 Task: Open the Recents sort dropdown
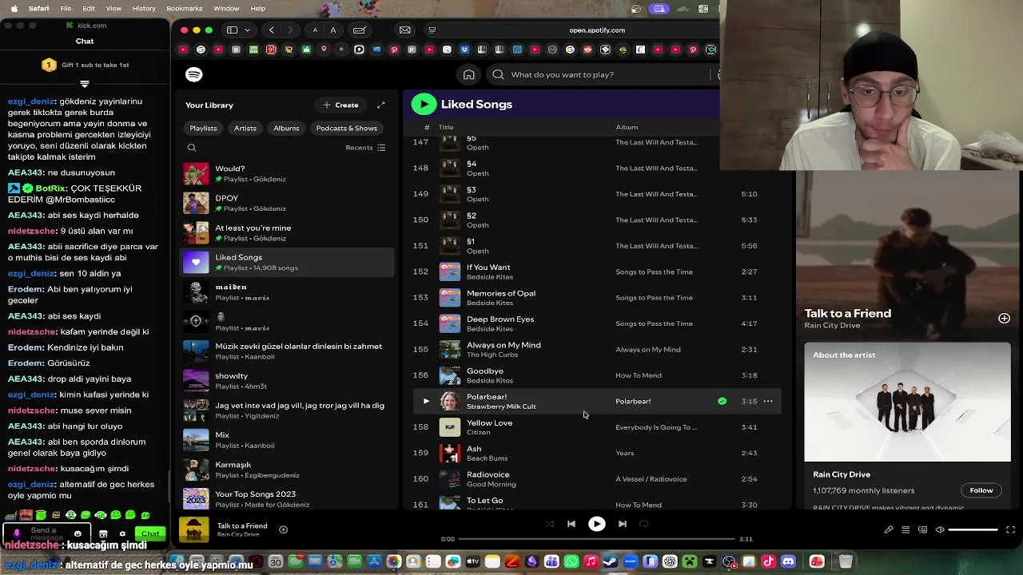(x=365, y=148)
